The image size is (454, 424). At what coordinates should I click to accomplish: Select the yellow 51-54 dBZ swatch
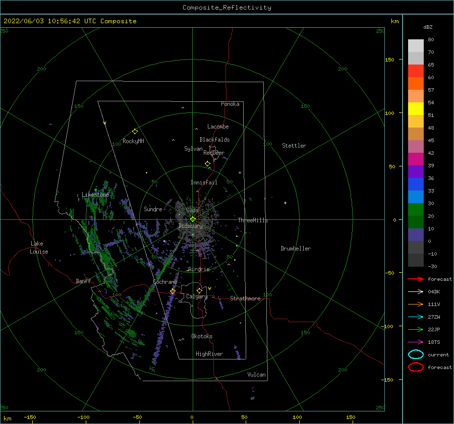tap(416, 108)
